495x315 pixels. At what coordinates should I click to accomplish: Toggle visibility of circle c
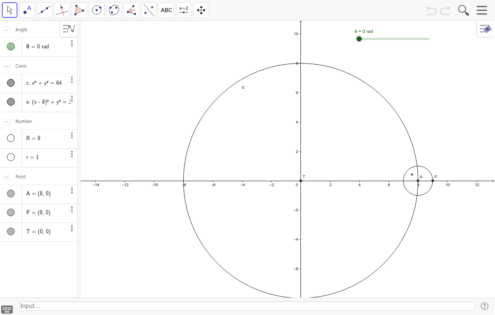pyautogui.click(x=11, y=83)
